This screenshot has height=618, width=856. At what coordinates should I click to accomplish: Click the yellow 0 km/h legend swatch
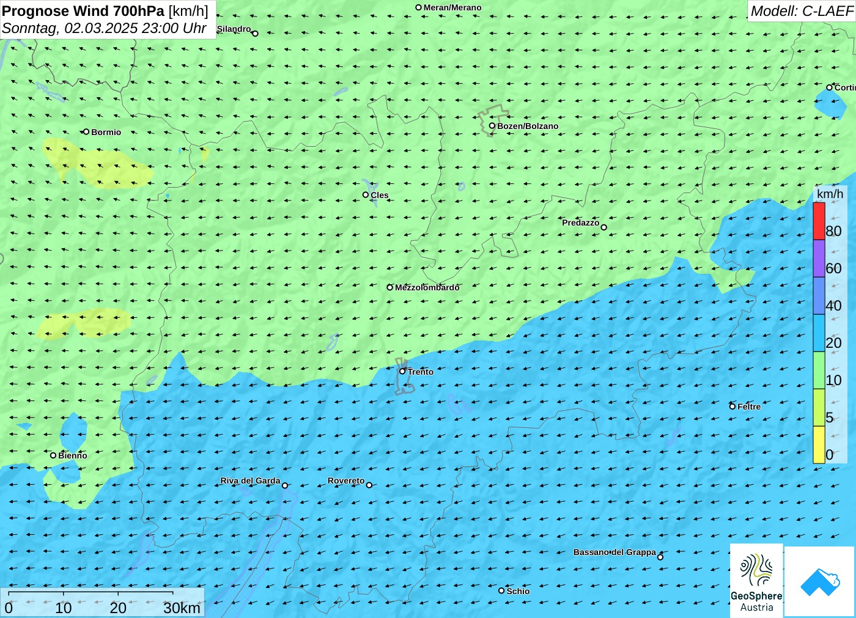click(x=819, y=445)
